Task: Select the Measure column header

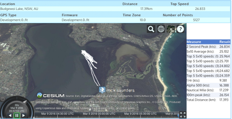Action: (194, 42)
